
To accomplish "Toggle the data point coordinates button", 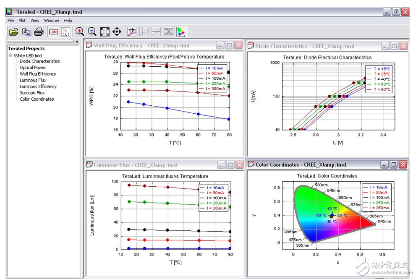I will 66,31.
